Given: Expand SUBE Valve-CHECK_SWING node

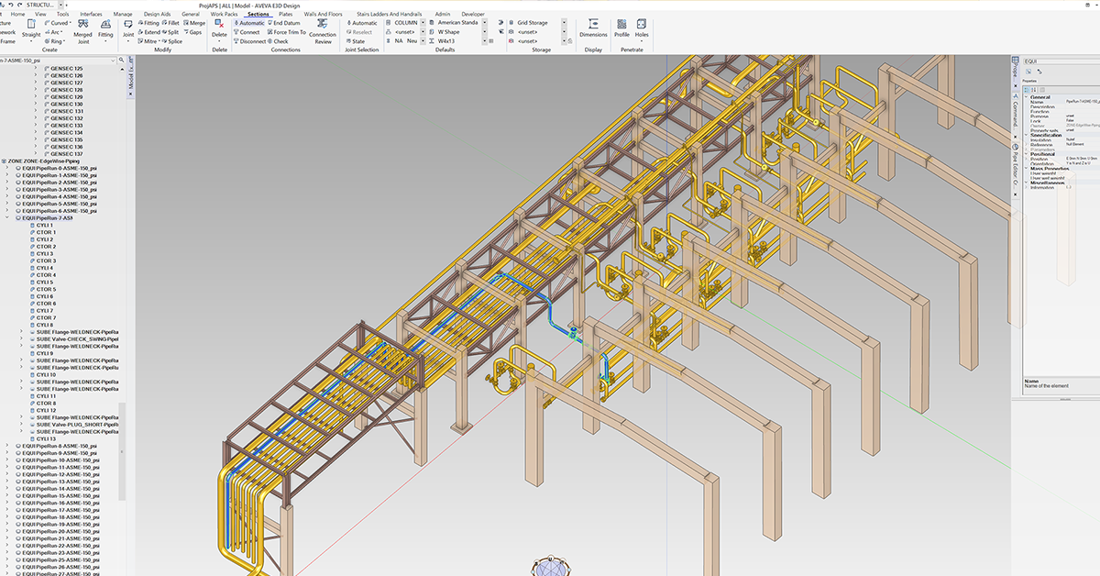Looking at the screenshot, I should [x=21, y=339].
